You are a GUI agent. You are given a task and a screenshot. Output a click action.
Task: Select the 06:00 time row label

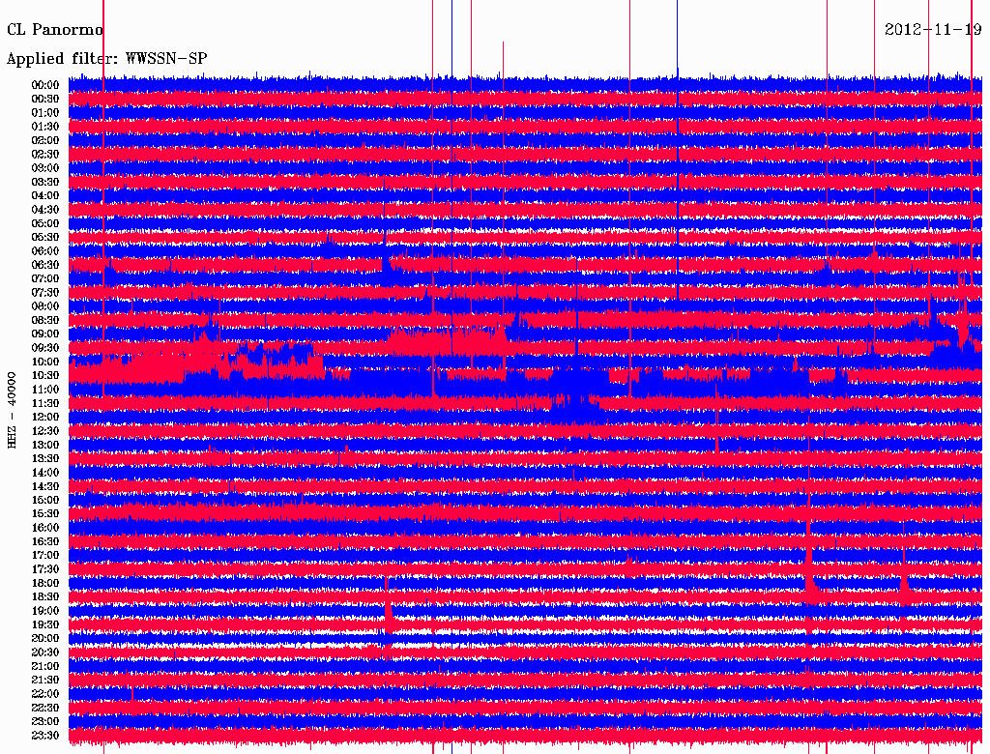pyautogui.click(x=45, y=250)
